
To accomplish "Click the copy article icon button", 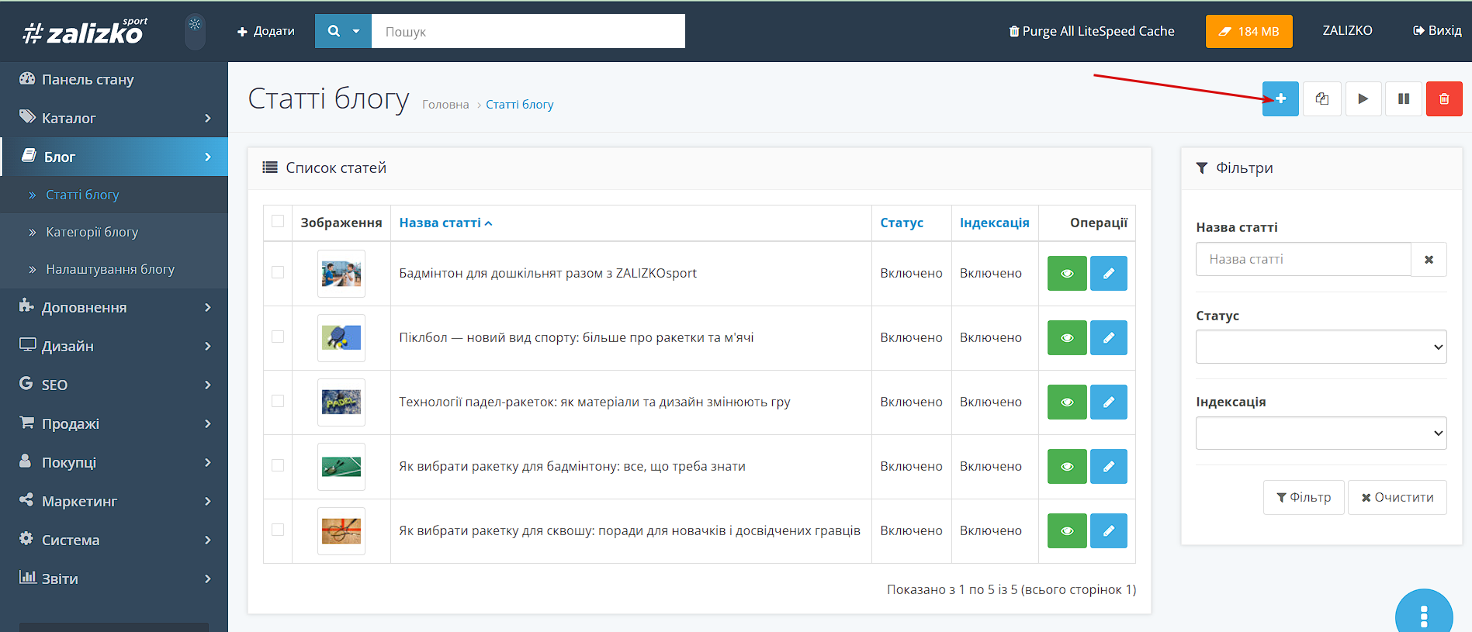I will coord(1321,99).
